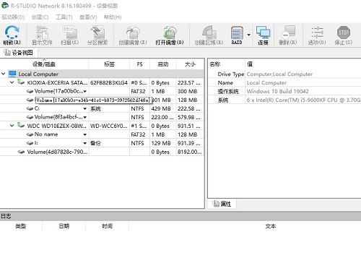
Task: Collapse the WDC WD10EZEX drive node
Action: click(x=12, y=126)
